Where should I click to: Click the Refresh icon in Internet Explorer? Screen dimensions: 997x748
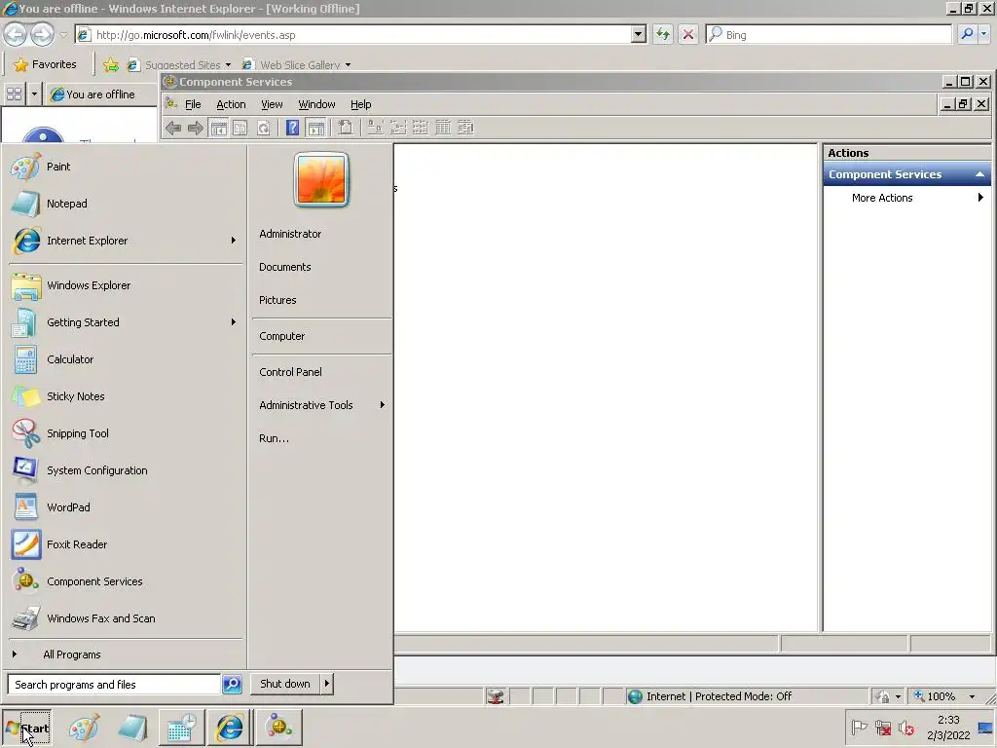point(662,34)
